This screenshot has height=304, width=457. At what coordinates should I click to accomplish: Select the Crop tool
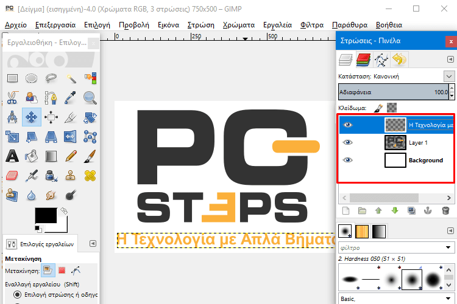pos(71,117)
